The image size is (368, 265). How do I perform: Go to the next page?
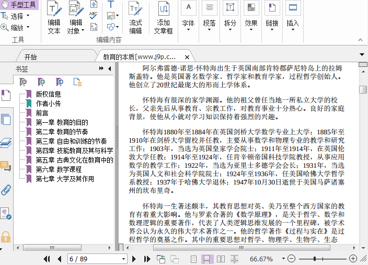[x=134, y=259]
